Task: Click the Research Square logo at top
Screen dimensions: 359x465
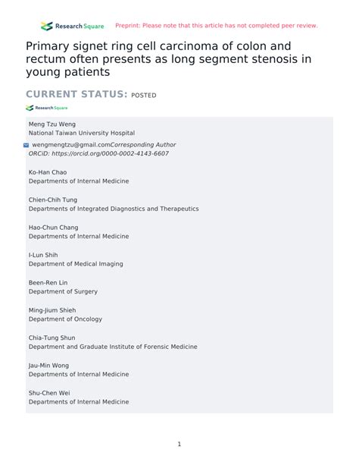Action: (73, 26)
